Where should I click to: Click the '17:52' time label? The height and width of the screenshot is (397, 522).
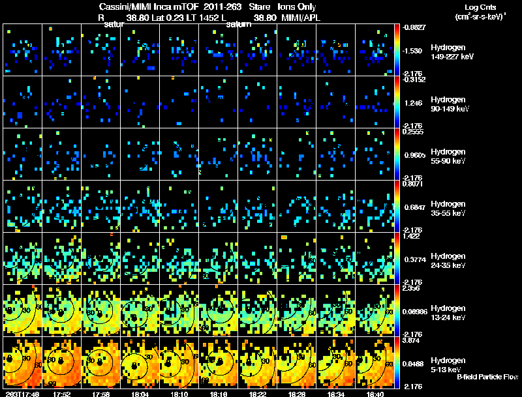click(61, 394)
